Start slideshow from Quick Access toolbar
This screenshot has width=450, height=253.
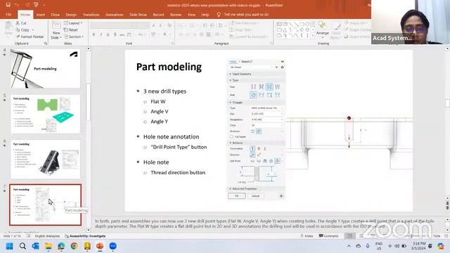click(36, 5)
